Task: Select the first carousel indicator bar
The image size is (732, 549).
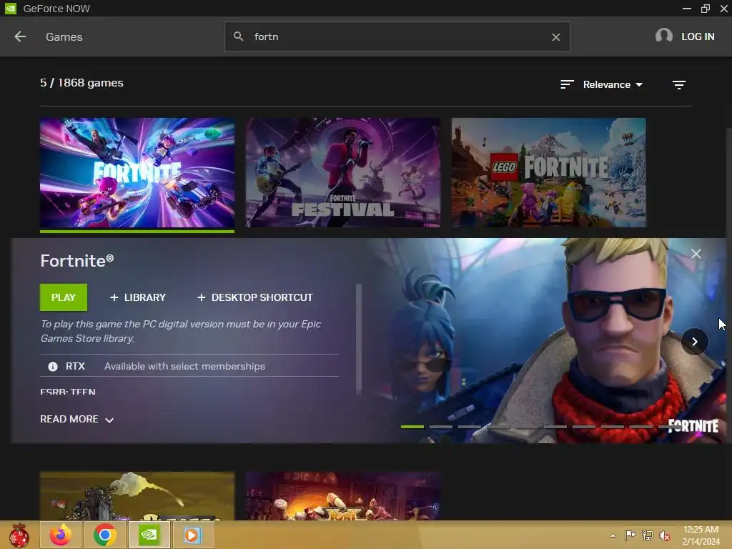Action: click(412, 426)
